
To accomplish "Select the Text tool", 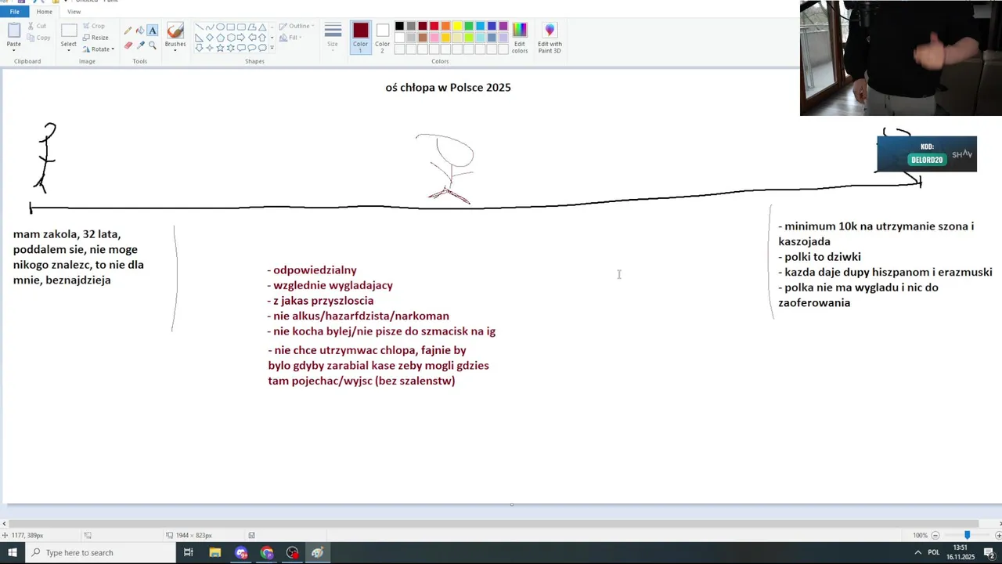I will click(153, 31).
